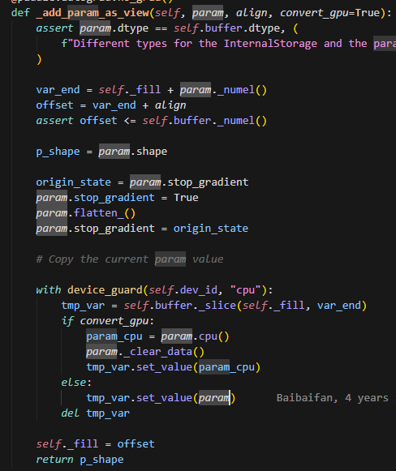Image resolution: width=396 pixels, height=471 pixels.
Task: Click the <= operator in assert offset
Action: point(130,121)
